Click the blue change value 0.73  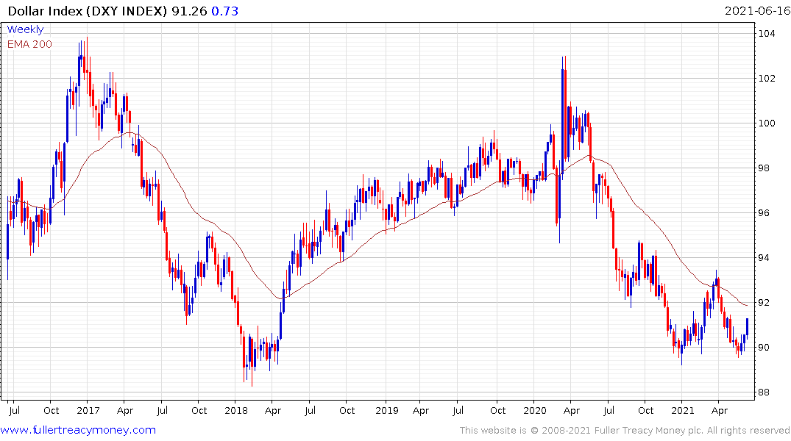224,11
